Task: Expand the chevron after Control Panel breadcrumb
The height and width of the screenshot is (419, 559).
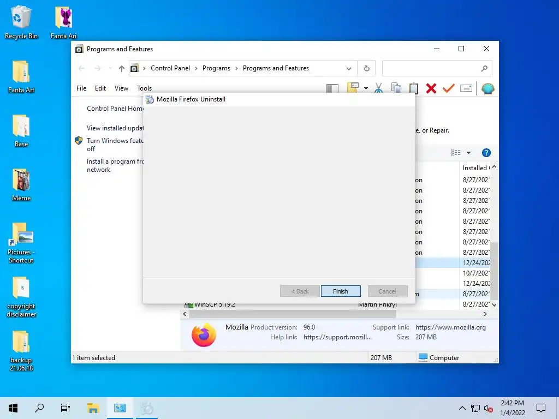Action: pyautogui.click(x=196, y=68)
